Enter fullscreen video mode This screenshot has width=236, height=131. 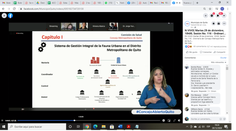click(174, 120)
